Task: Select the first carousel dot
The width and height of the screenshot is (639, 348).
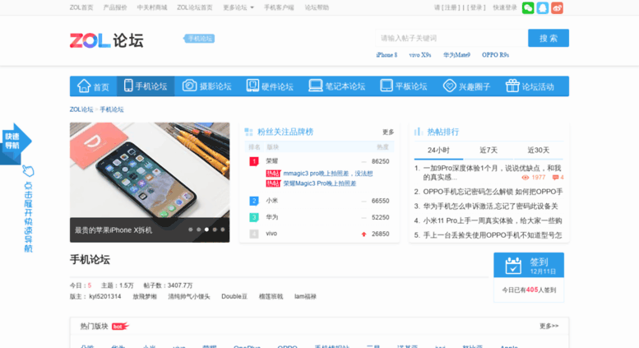Action: coord(190,230)
